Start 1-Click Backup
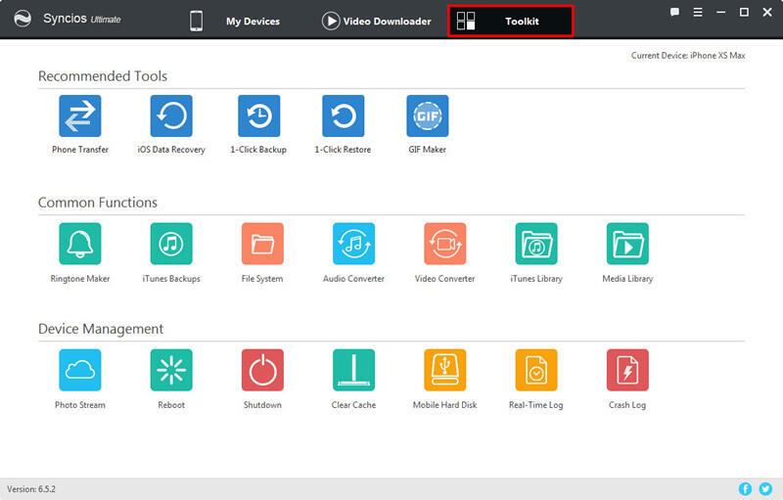 tap(258, 116)
